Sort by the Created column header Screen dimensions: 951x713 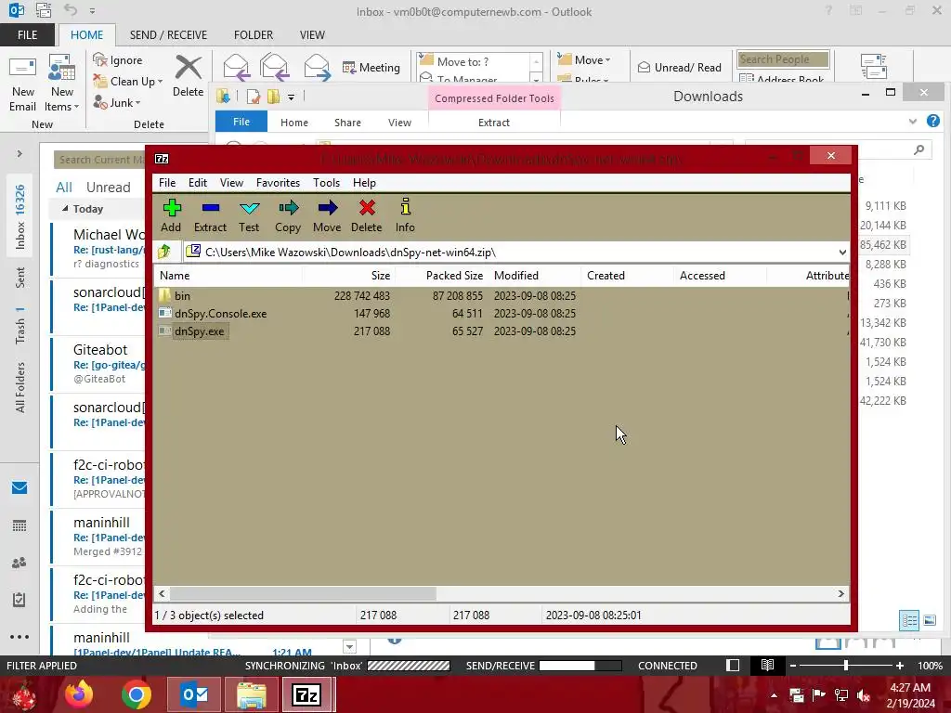click(x=628, y=275)
